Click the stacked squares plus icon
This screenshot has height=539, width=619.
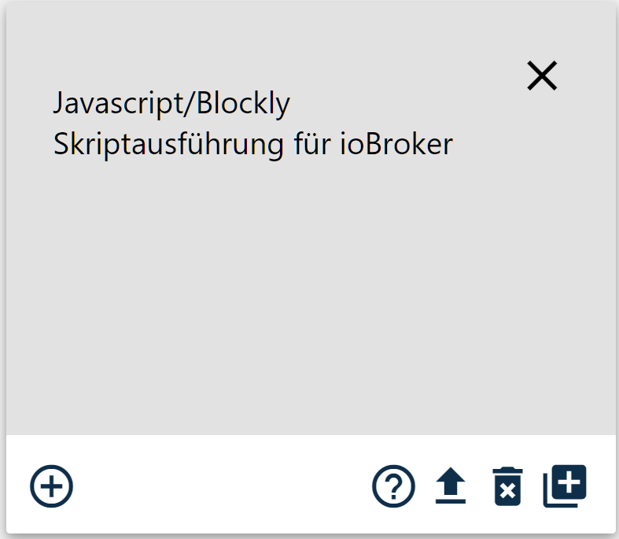point(565,486)
